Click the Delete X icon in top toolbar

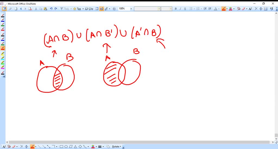[256, 9]
